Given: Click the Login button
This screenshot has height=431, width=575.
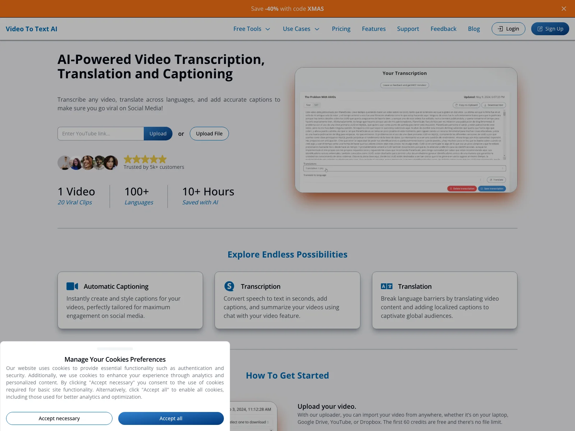Looking at the screenshot, I should click(x=508, y=29).
